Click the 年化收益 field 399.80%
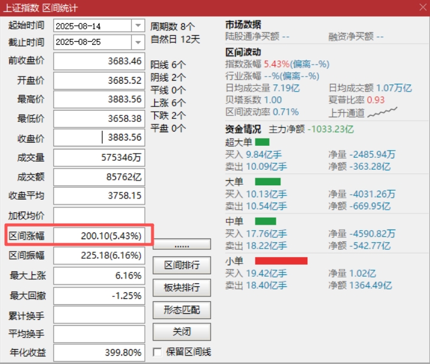The image size is (430, 364). [x=99, y=353]
